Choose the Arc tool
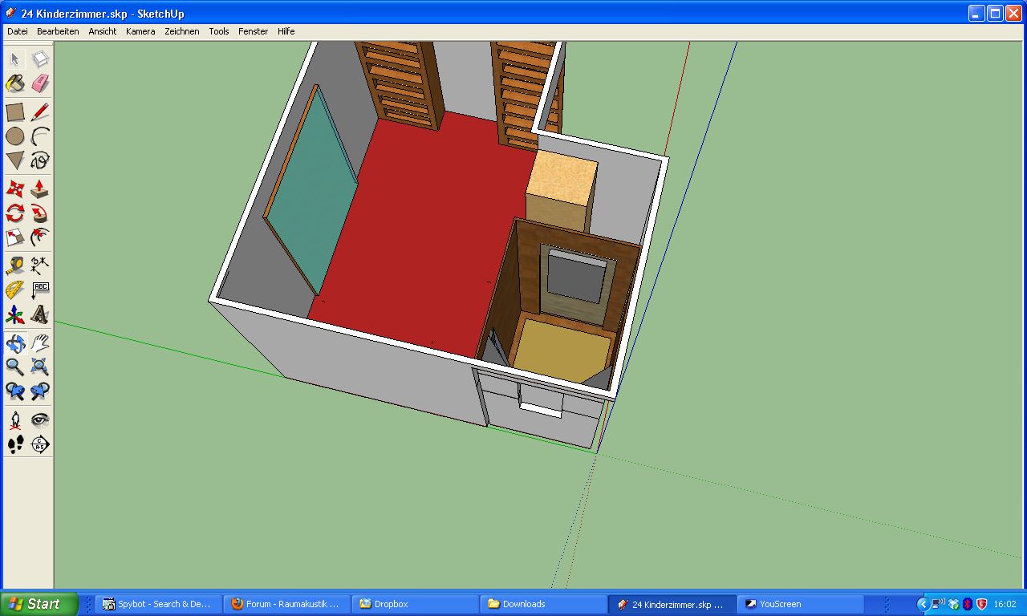This screenshot has height=616, width=1027. 40,136
